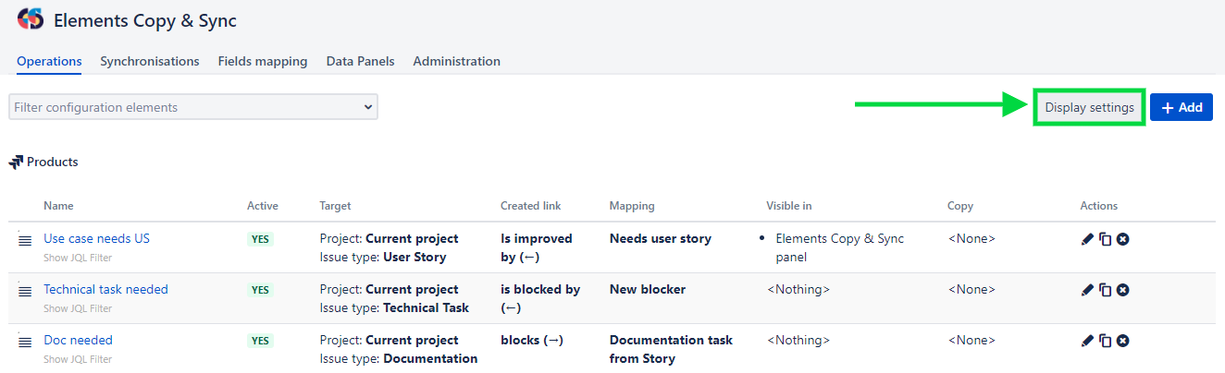Click the drag handle for Doc needed row
The height and width of the screenshot is (373, 1225).
(x=25, y=342)
